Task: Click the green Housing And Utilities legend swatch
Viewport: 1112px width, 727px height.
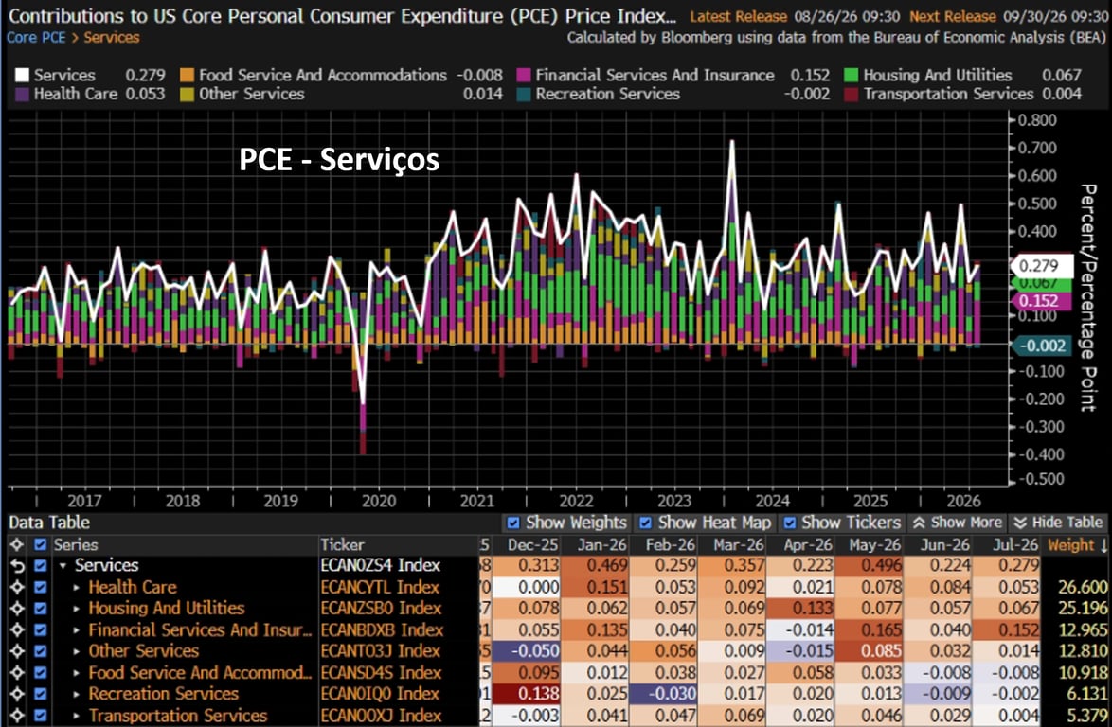Action: 851,75
